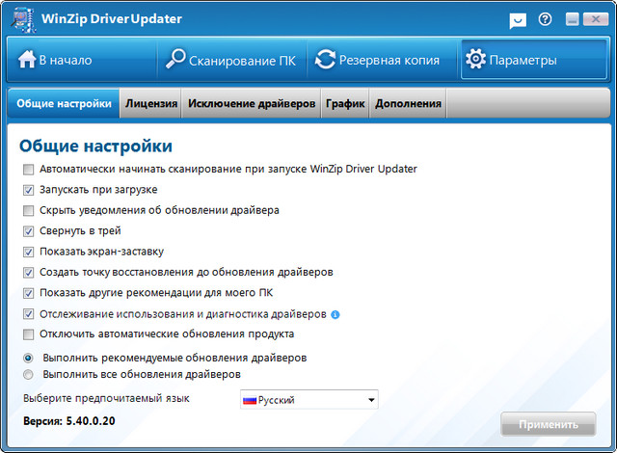Switch to the Лицензия tab
Viewport: 617px width, 453px height.
tap(151, 104)
